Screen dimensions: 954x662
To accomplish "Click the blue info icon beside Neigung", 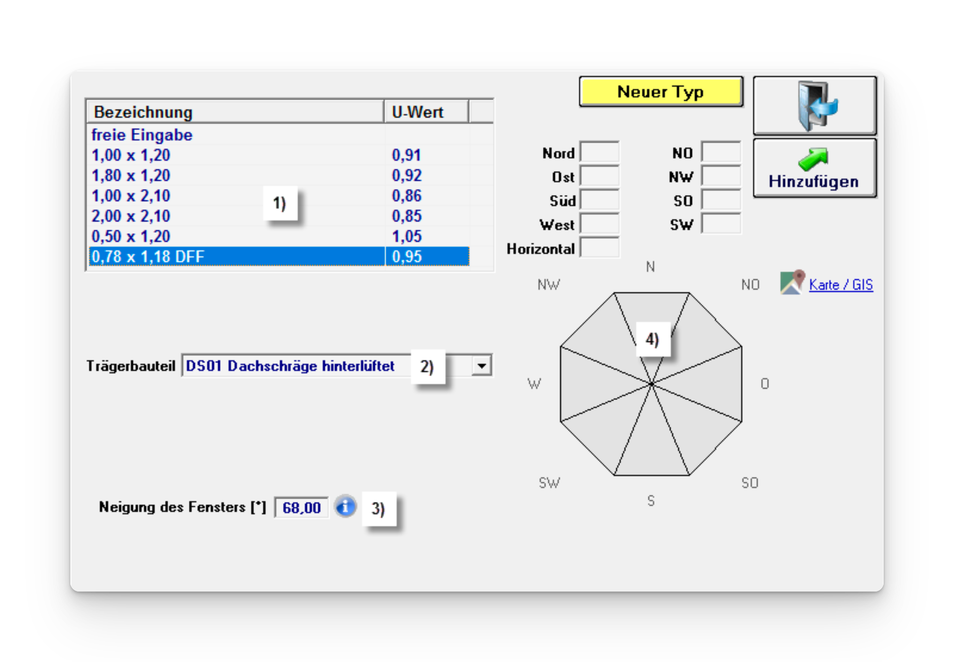I will click(x=345, y=507).
